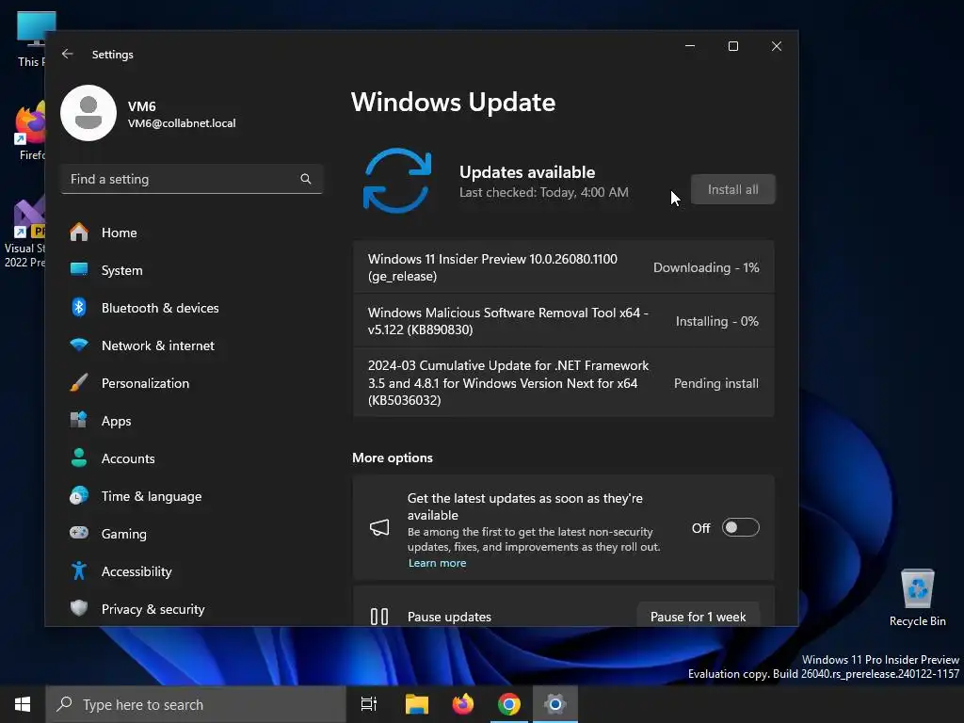The height and width of the screenshot is (723, 964).
Task: Focus the Find a setting search box
Action: click(x=192, y=179)
